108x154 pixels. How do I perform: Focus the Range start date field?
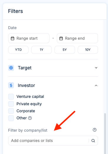click(29, 38)
